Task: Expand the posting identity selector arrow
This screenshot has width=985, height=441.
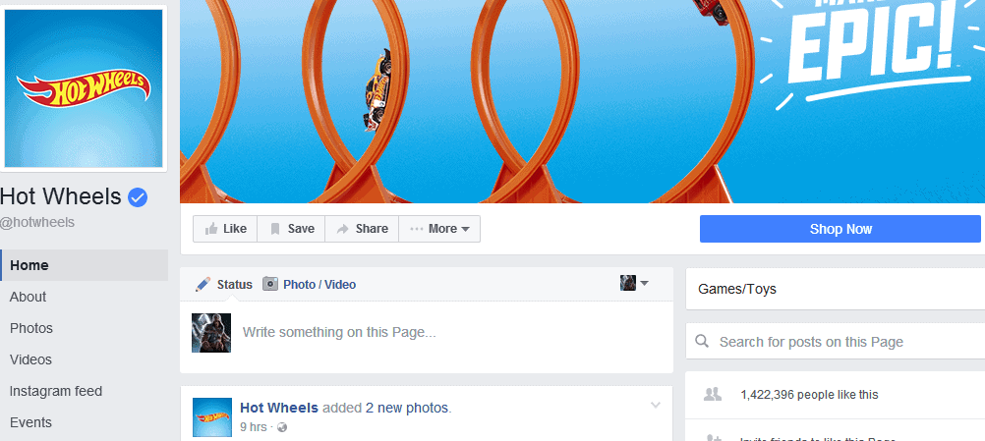Action: coord(645,284)
